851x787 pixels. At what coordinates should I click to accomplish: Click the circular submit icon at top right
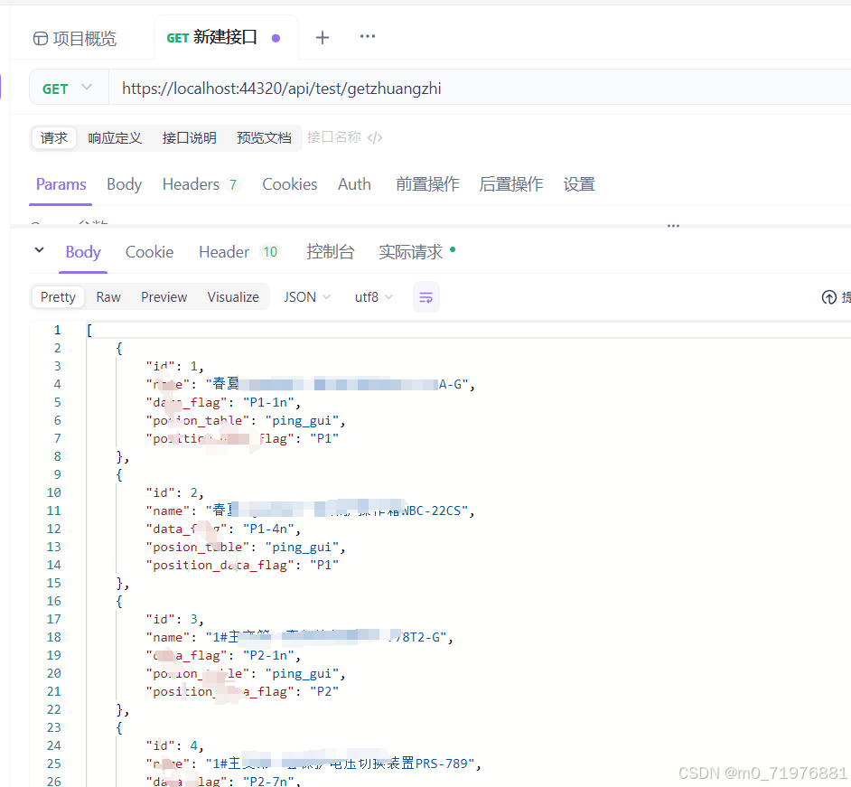coord(828,296)
